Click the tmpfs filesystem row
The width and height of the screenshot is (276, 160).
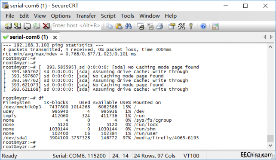(74, 116)
